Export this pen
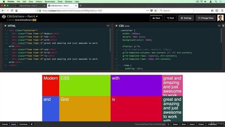Screen dimensions: 225x127 point(192,124)
